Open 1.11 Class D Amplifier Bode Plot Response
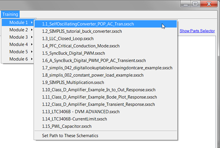This screenshot has height=148, width=220. 106,97
